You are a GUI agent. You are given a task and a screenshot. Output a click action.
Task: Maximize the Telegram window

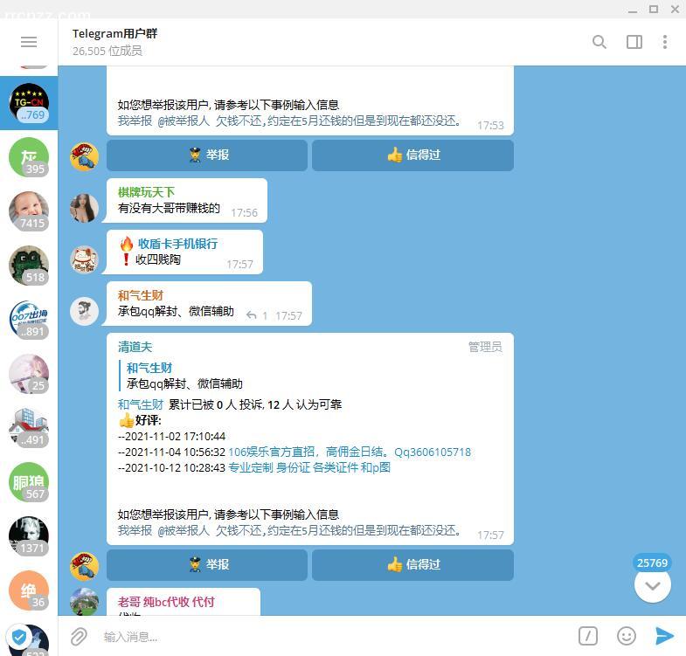pyautogui.click(x=653, y=10)
